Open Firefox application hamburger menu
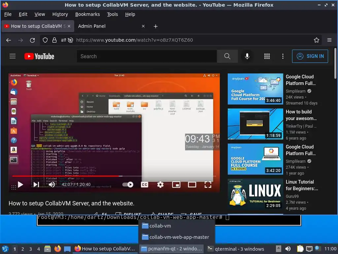The image size is (338, 254). pyautogui.click(x=329, y=40)
